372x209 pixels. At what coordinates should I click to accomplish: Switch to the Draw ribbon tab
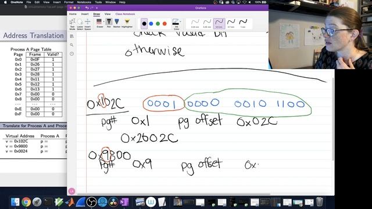96,14
